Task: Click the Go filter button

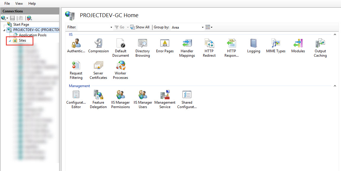Action: (x=120, y=27)
